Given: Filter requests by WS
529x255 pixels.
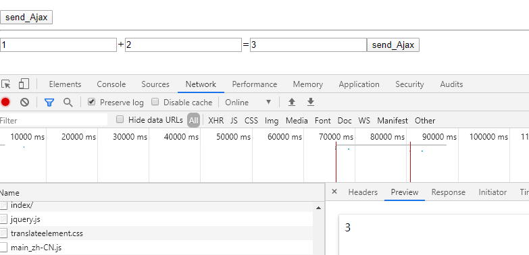Looking at the screenshot, I should pyautogui.click(x=364, y=121).
